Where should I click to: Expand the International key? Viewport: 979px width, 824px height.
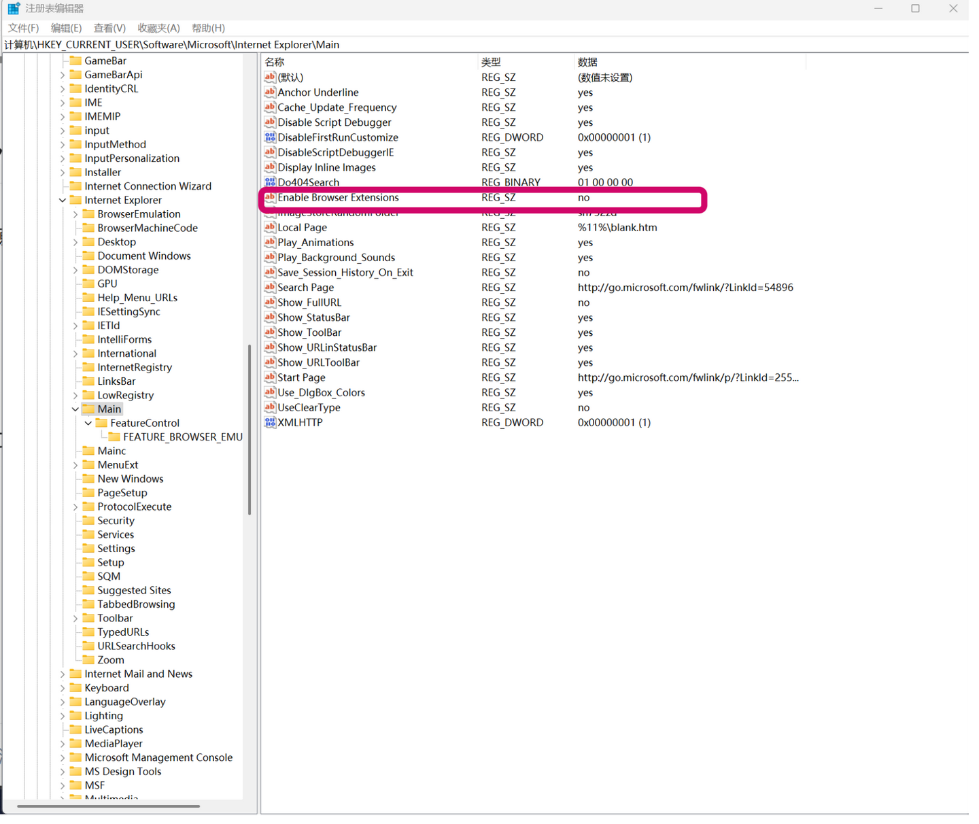click(75, 353)
